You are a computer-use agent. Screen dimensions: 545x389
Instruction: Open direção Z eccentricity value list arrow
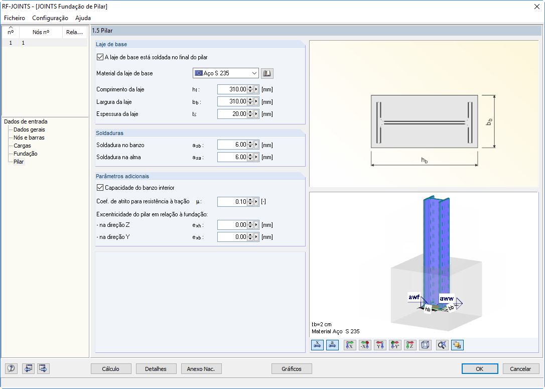(256, 225)
